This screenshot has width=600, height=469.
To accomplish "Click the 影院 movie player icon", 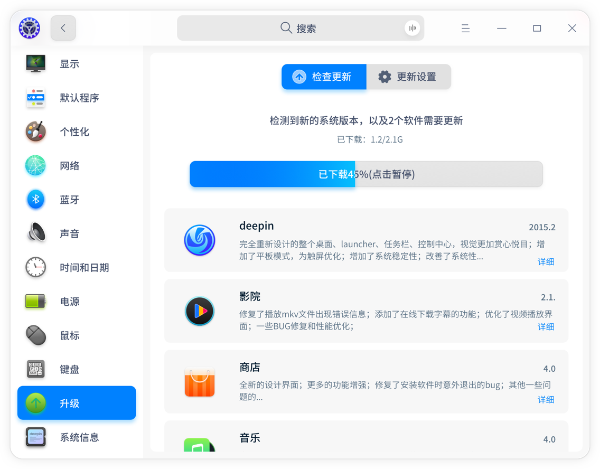I will pyautogui.click(x=199, y=311).
